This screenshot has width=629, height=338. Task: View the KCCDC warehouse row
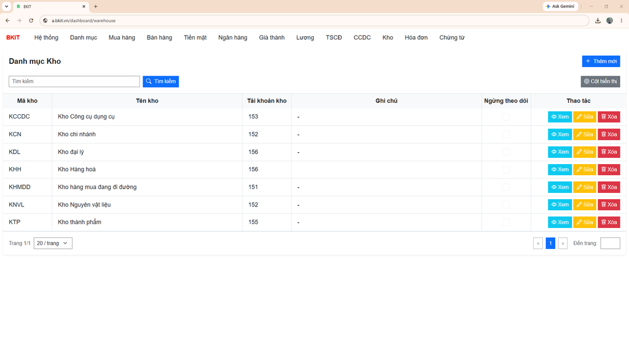560,117
